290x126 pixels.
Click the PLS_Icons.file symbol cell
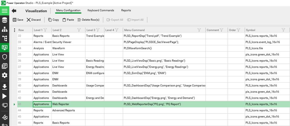[267, 48]
